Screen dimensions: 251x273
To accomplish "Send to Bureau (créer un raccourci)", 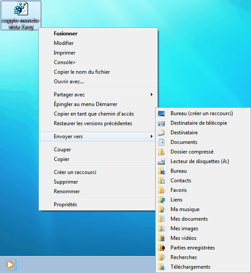I will pos(202,113).
